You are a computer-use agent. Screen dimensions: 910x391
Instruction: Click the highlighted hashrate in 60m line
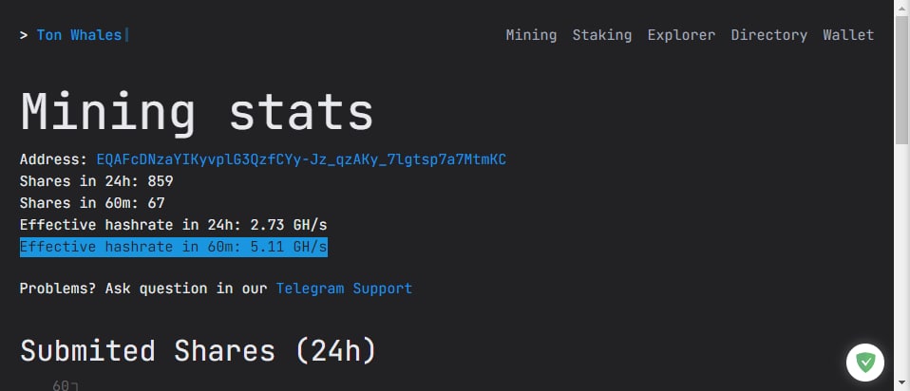(x=174, y=248)
